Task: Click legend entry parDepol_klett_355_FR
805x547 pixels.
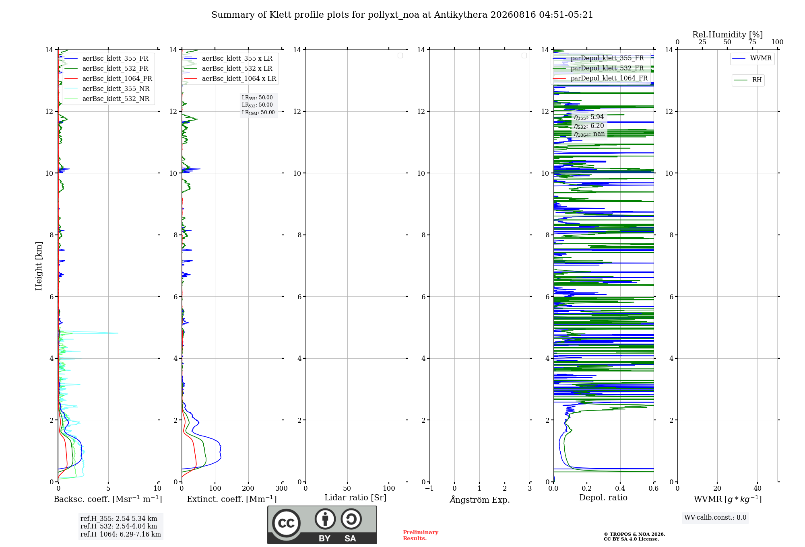Action: pyautogui.click(x=599, y=58)
